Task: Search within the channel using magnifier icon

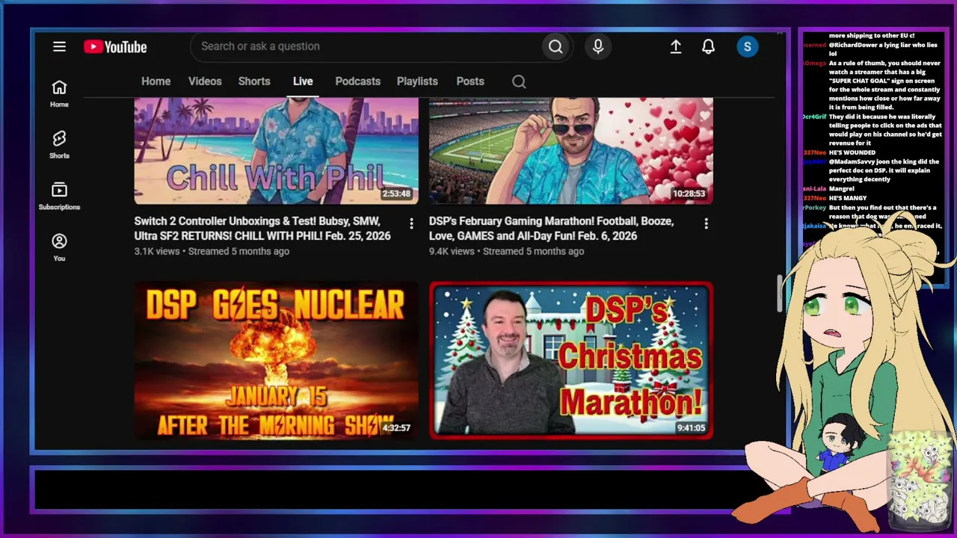Action: (519, 81)
